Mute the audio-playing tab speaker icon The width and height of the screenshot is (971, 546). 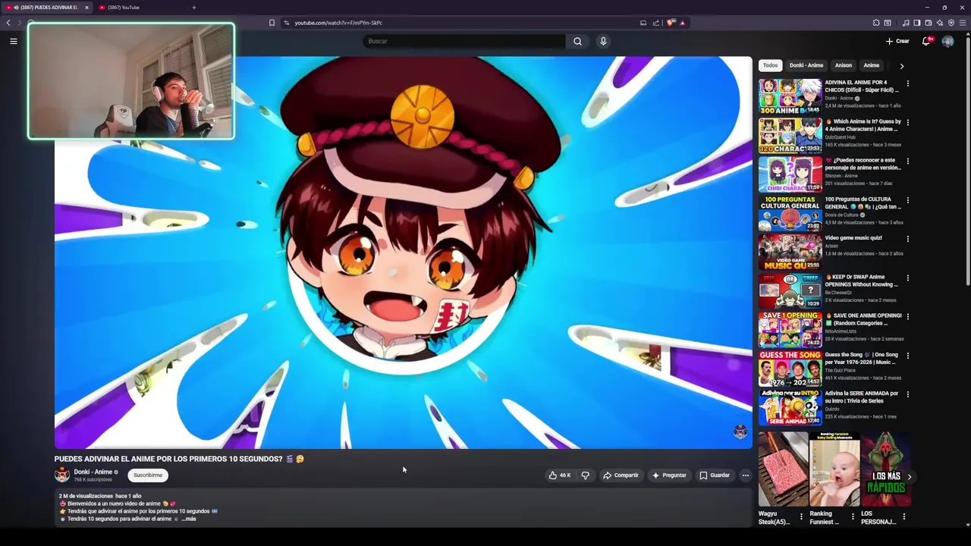(16, 8)
